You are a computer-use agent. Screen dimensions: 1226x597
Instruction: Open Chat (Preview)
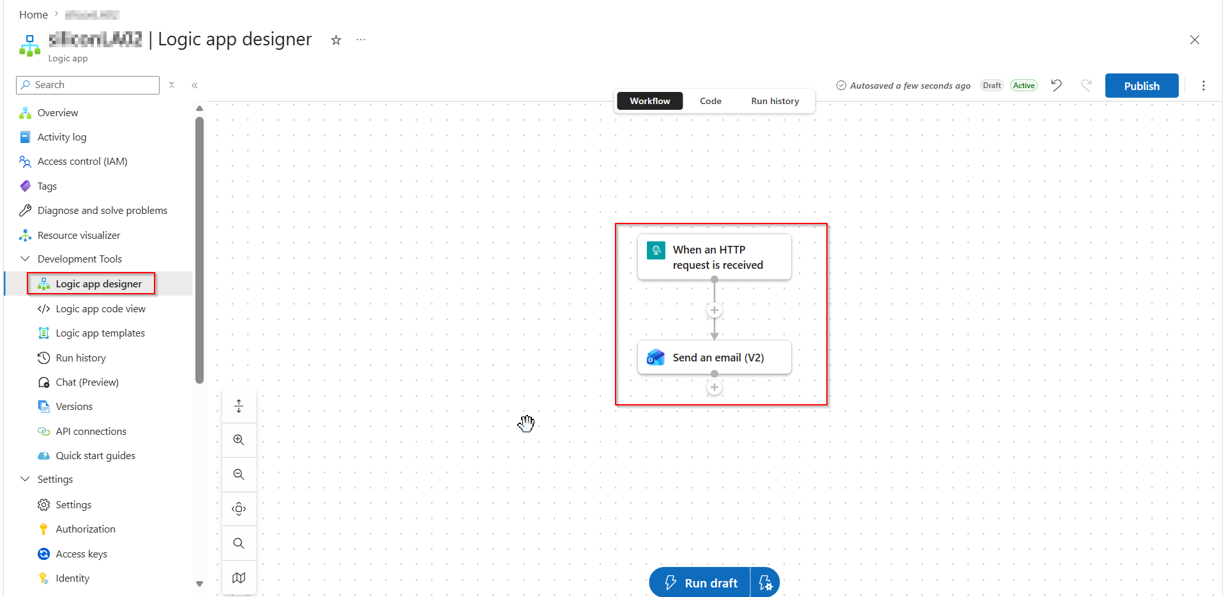pyautogui.click(x=87, y=382)
